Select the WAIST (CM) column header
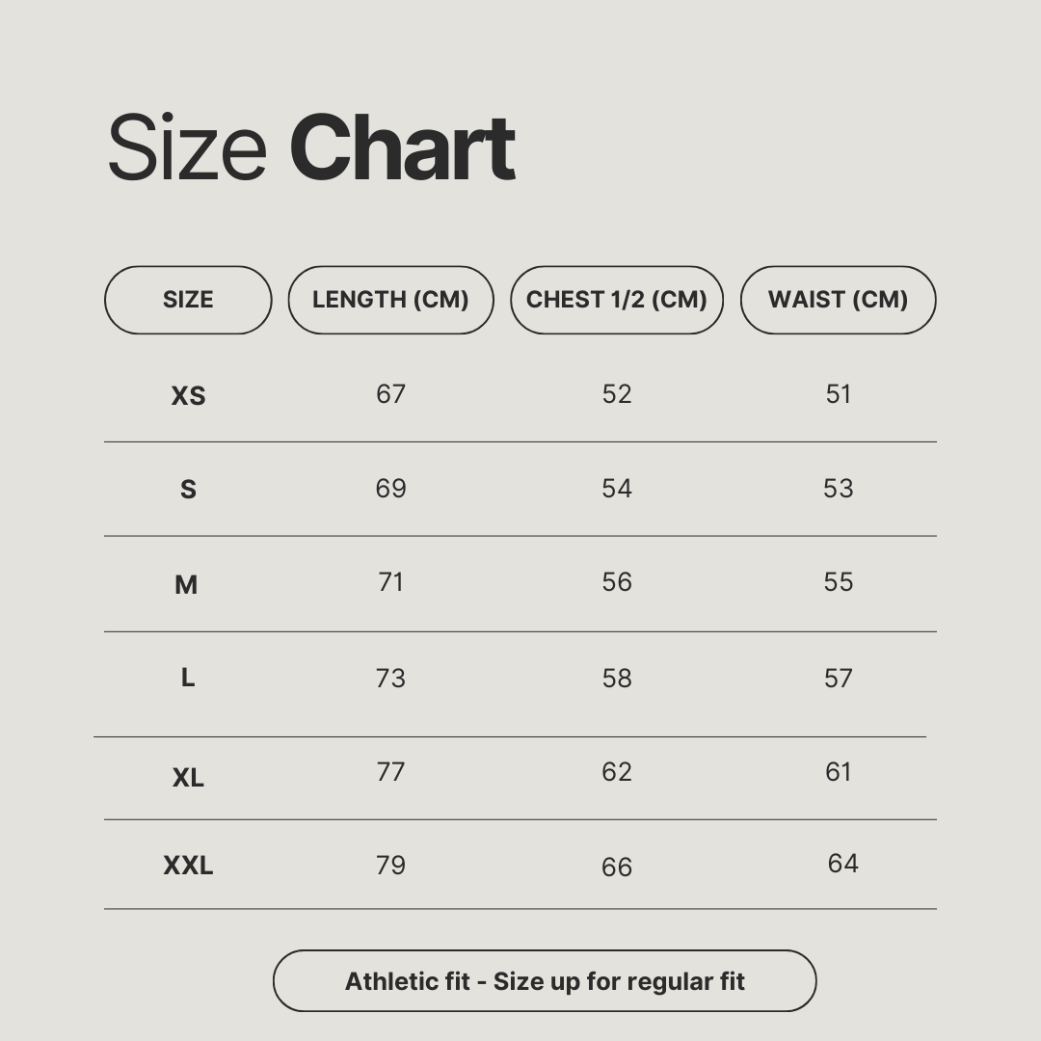Image resolution: width=1041 pixels, height=1041 pixels. click(838, 300)
